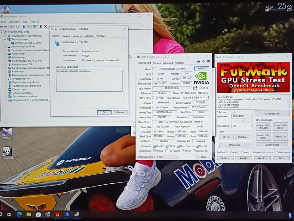Toggle the Ray Tracing checkbox
This screenshot has height=221, width=294.
(167, 151)
